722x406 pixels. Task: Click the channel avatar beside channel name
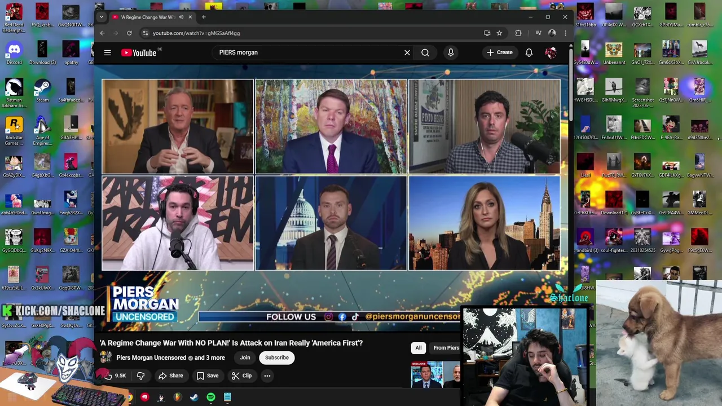pyautogui.click(x=106, y=358)
